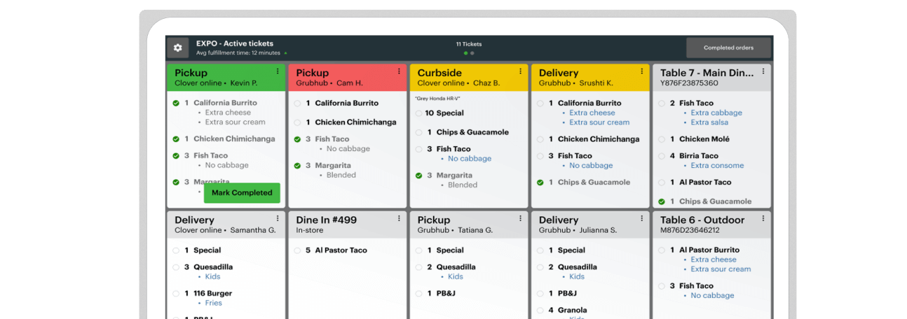Screen dimensions: 907x319
Task: Open three-dot menu on Cam H. Pickup ticket
Action: pyautogui.click(x=399, y=71)
